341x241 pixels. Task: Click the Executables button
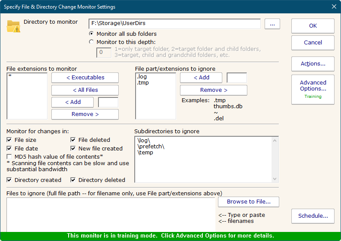[85, 78]
